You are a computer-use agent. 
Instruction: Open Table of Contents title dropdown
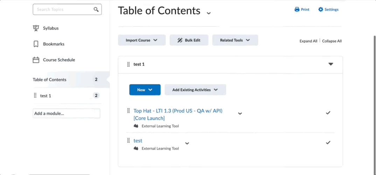click(209, 13)
